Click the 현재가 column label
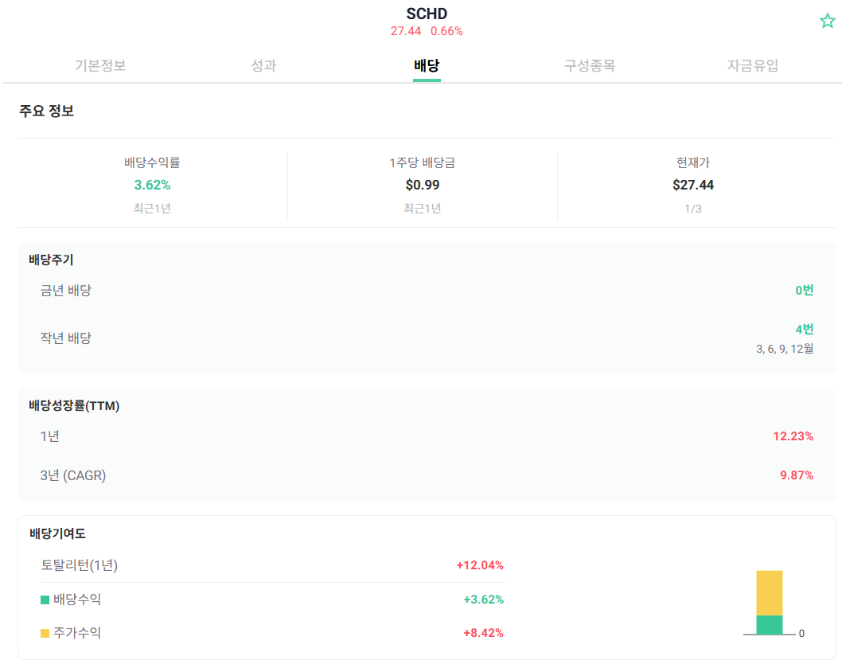The image size is (842, 672). (x=693, y=162)
